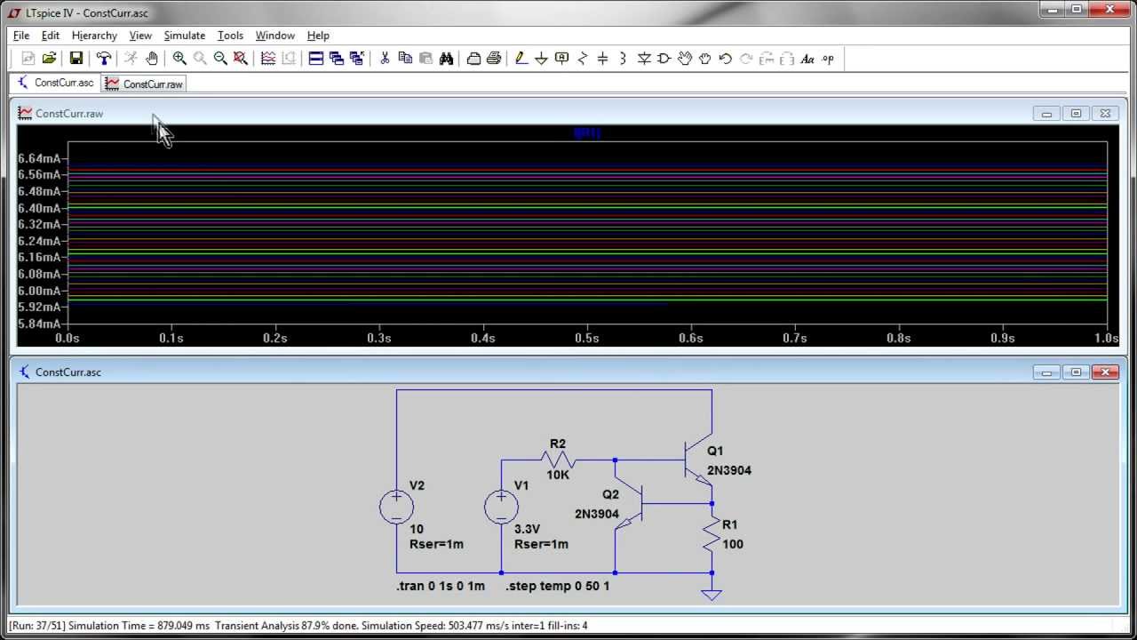Tile windows horizontally toolbar icon
The image size is (1137, 640).
pyautogui.click(x=315, y=59)
